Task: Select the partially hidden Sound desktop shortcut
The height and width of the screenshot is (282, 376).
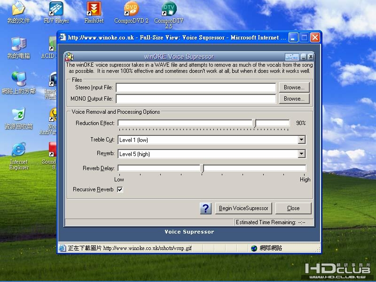Action: [x=49, y=156]
